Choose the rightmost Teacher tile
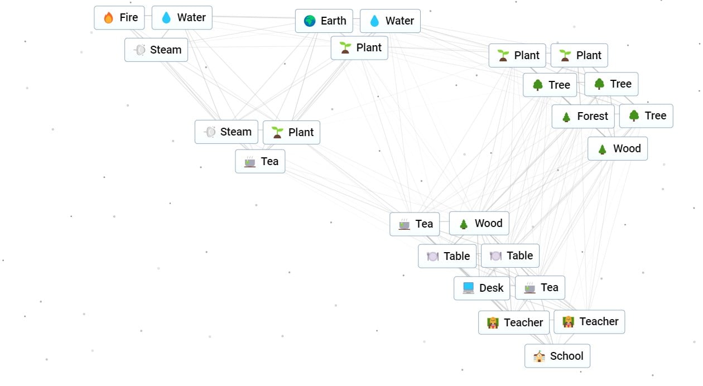 (x=589, y=322)
